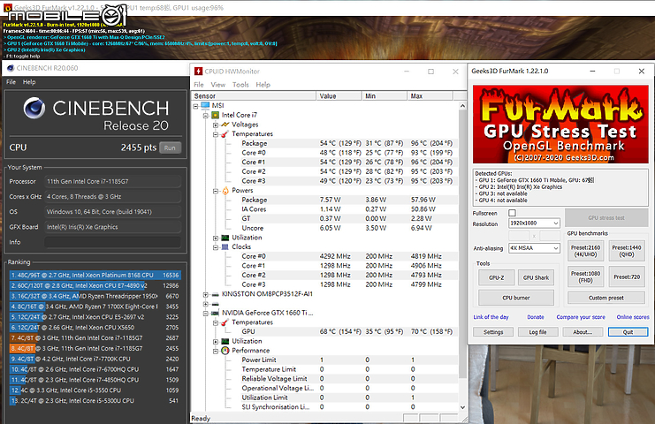Click the Cinebench Info input field
Image resolution: width=655 pixels, height=424 pixels.
(x=113, y=242)
